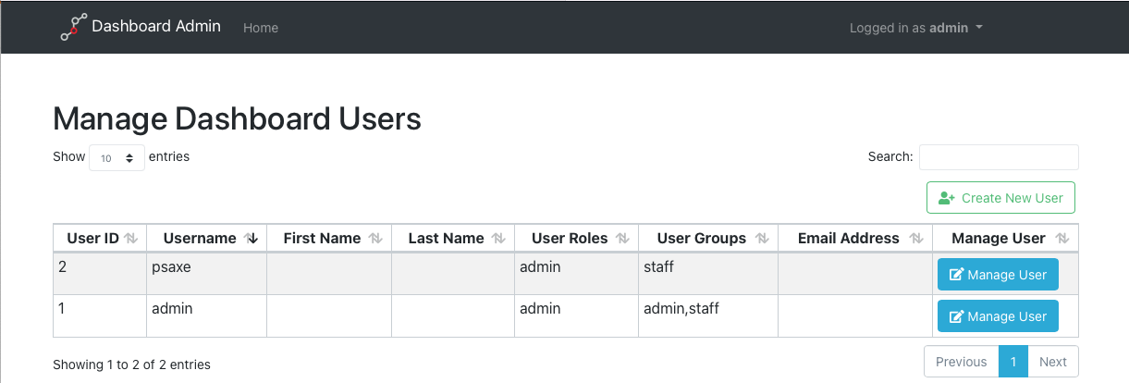Sort by User ID column arrows

(x=131, y=239)
